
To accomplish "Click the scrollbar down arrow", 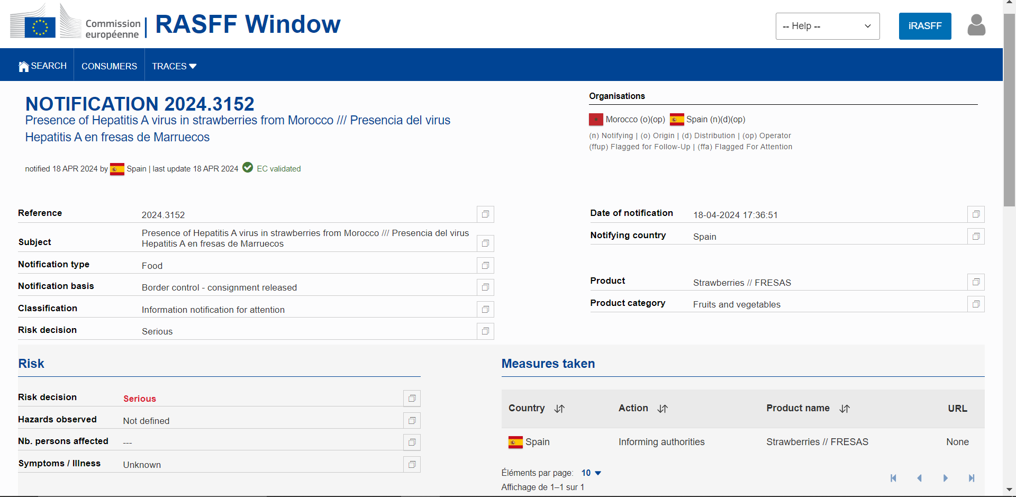I will coord(1009,490).
